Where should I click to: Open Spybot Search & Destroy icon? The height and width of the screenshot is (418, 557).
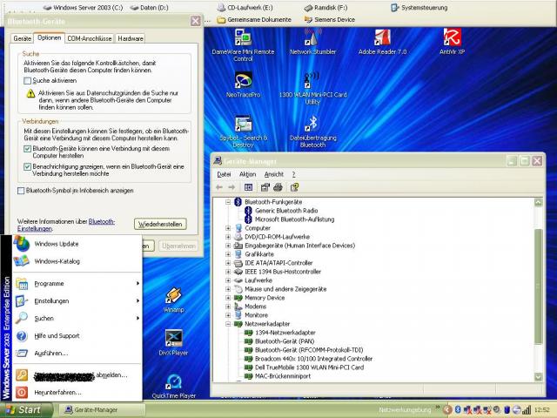[244, 131]
